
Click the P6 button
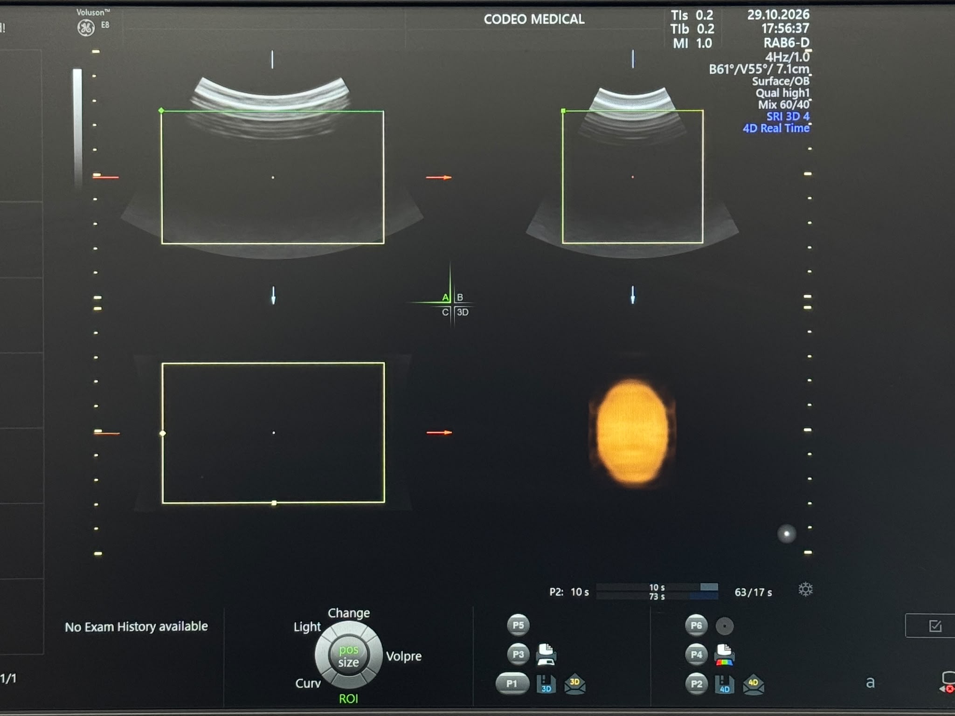[696, 625]
